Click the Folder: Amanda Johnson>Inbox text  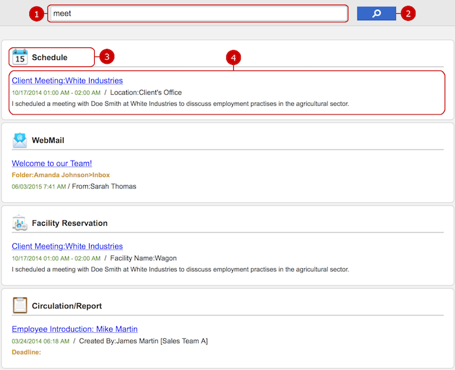[x=60, y=175]
